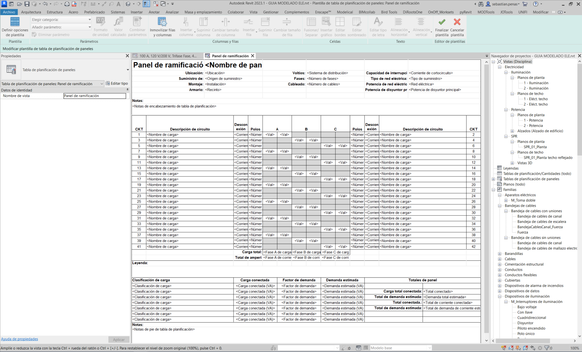Screen dimensions: 582x352
Task: Click the Revit home R logo icon
Action: [4, 4]
